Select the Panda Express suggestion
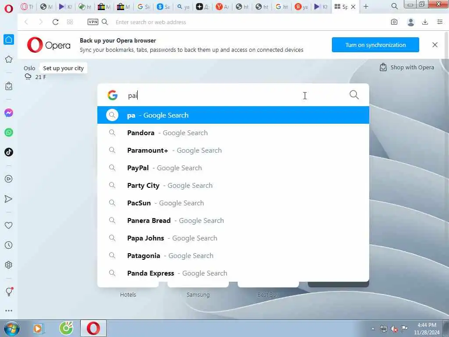Image resolution: width=449 pixels, height=337 pixels. pos(233,273)
